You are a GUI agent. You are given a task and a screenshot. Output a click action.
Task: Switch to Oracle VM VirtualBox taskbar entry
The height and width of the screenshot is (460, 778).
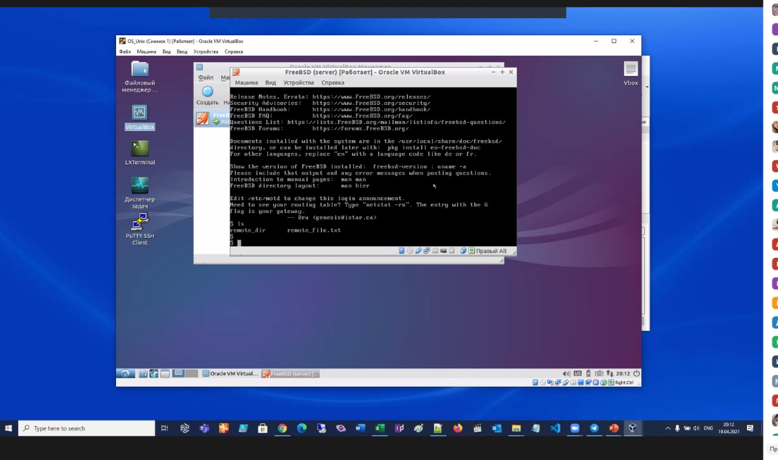tap(230, 373)
